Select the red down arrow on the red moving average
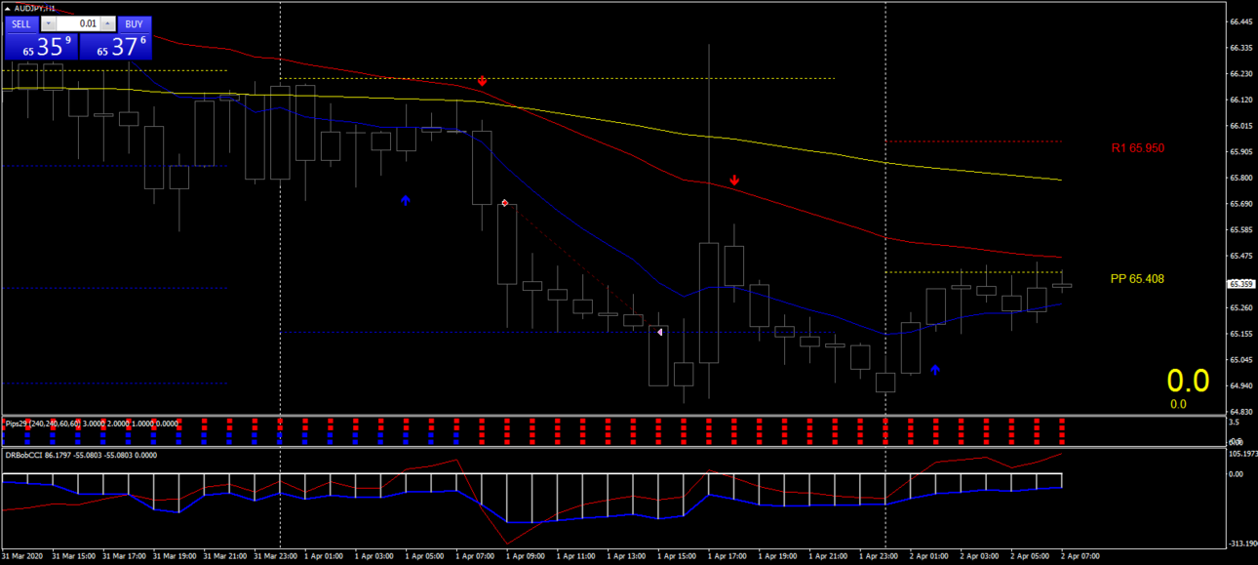 (x=734, y=181)
